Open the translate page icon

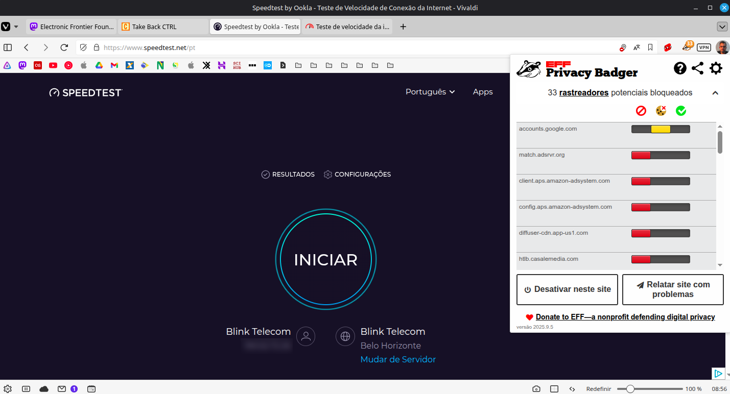pyautogui.click(x=637, y=47)
